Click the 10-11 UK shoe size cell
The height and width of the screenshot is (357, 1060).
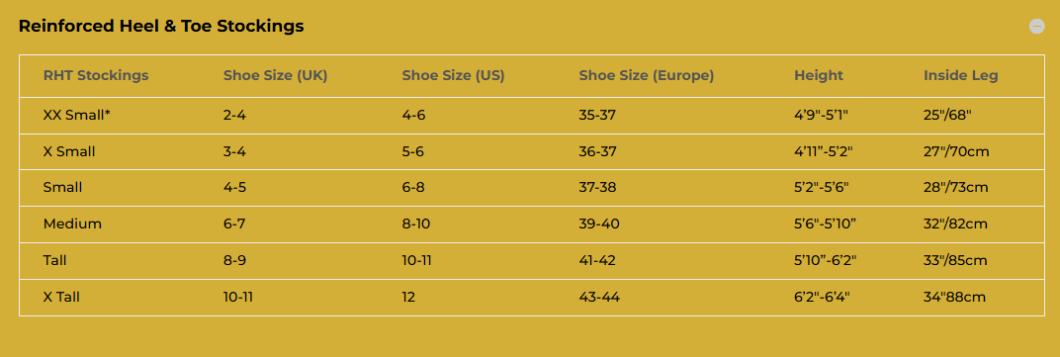[238, 297]
